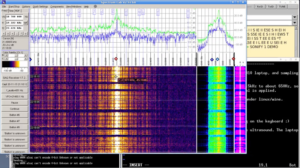Click the crosshair cursor on waterfall
The width and height of the screenshot is (300, 168).
click(x=116, y=76)
